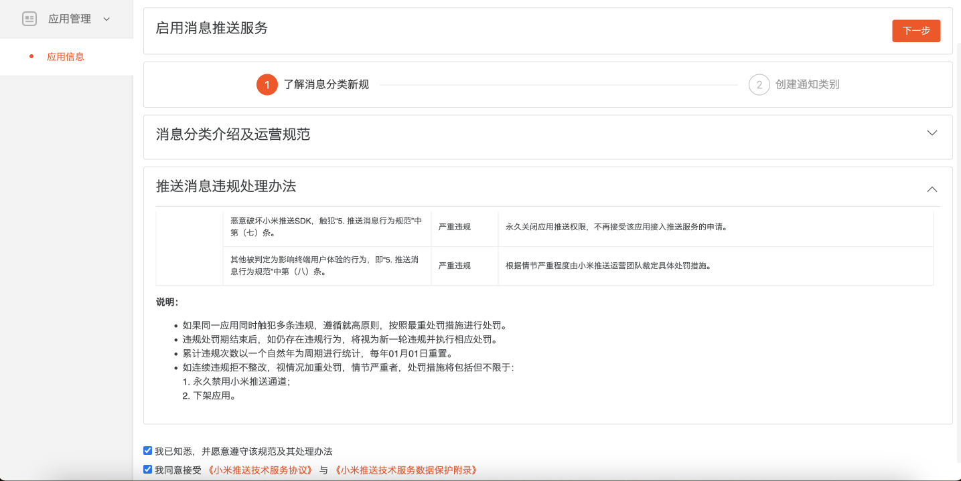Go to the 创建通知类别 step label
The height and width of the screenshot is (481, 961).
pyautogui.click(x=807, y=85)
